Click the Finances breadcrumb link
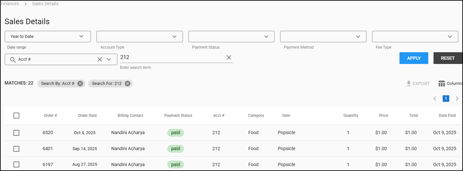Image resolution: width=463 pixels, height=171 pixels. (10, 4)
